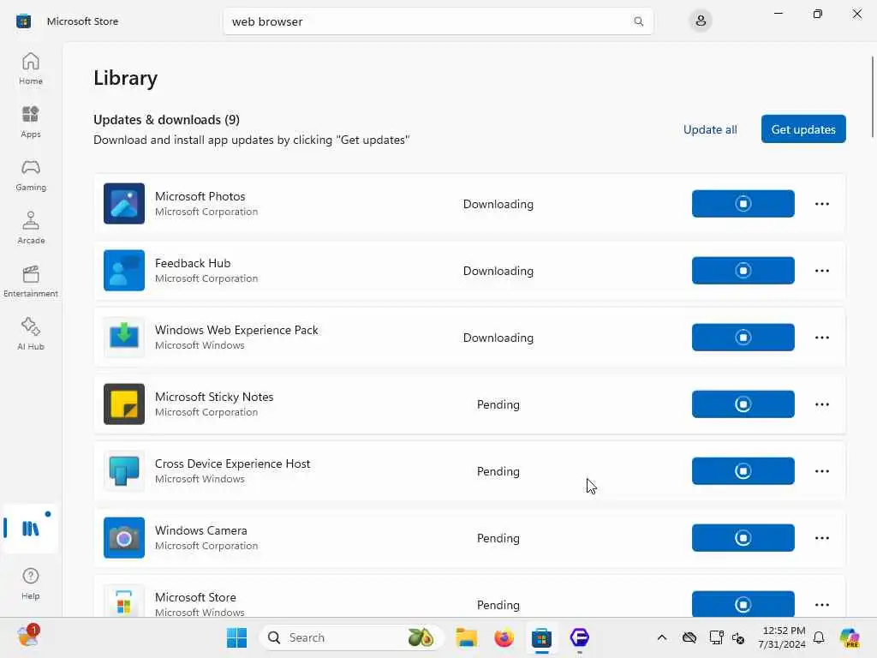
Task: Open the notifications bell in the taskbar
Action: 819,637
